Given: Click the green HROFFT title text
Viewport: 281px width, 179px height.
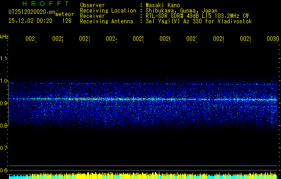Looking at the screenshot, I should click(x=46, y=4).
